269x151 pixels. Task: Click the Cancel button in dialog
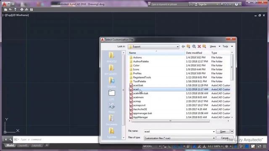pos(225,138)
